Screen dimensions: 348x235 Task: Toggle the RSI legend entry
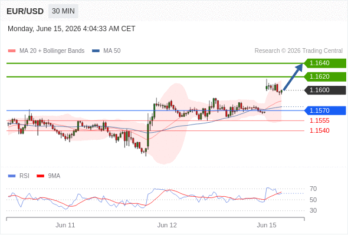19,176
